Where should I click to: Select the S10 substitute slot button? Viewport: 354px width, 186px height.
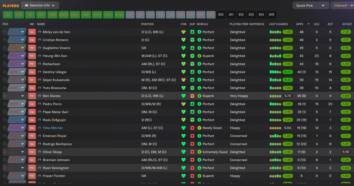click(221, 15)
